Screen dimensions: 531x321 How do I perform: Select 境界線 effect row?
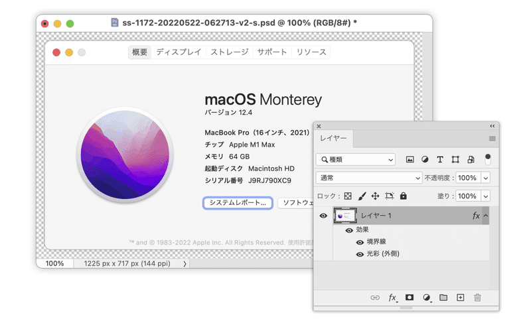click(x=411, y=242)
